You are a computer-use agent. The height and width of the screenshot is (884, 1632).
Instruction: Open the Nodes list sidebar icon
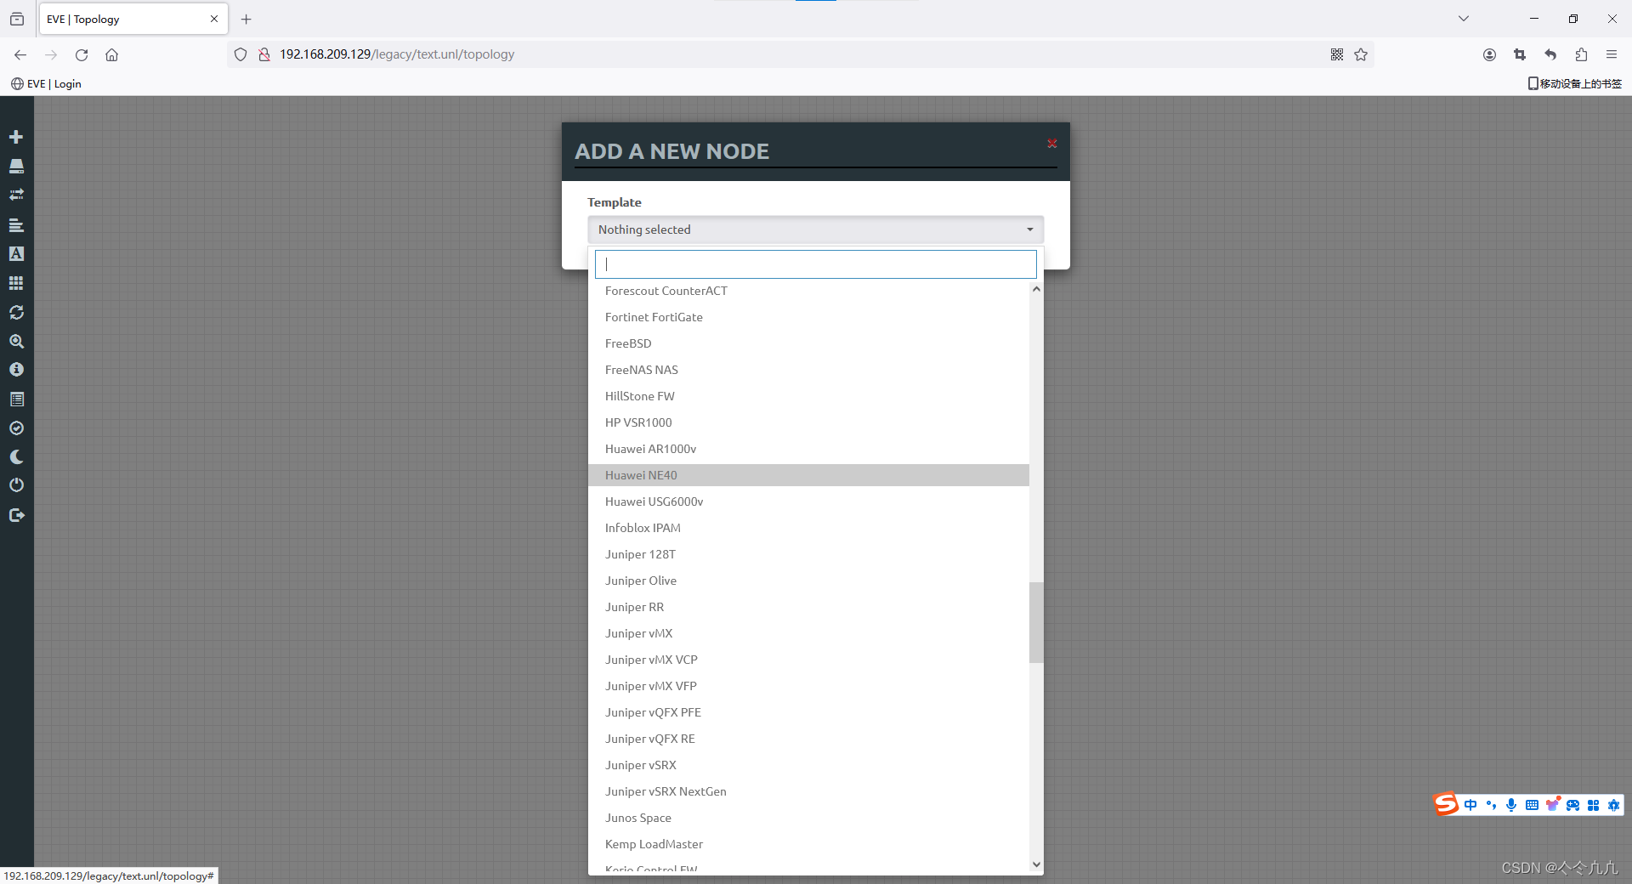[x=16, y=166]
